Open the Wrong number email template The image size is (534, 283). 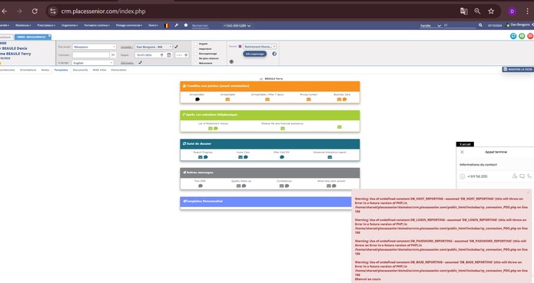309,100
